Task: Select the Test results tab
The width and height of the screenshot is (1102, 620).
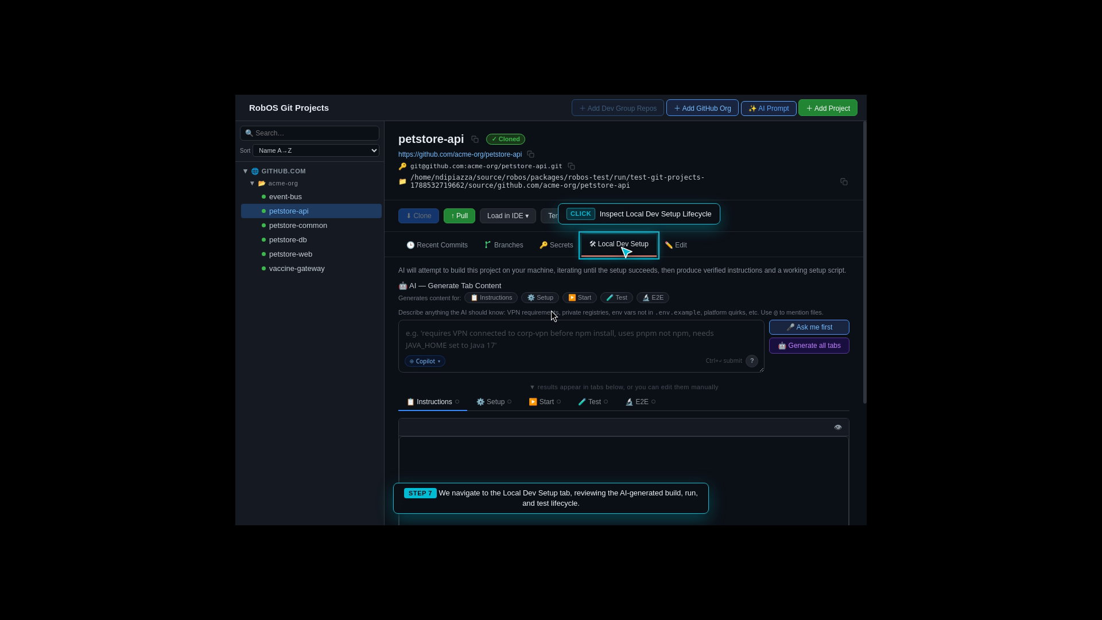Action: tap(593, 402)
